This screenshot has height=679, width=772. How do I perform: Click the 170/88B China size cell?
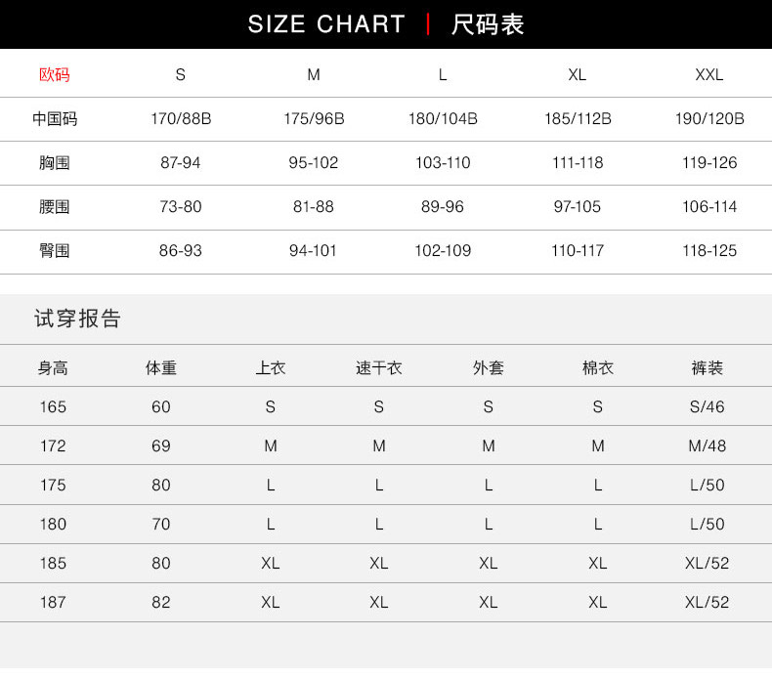181,119
